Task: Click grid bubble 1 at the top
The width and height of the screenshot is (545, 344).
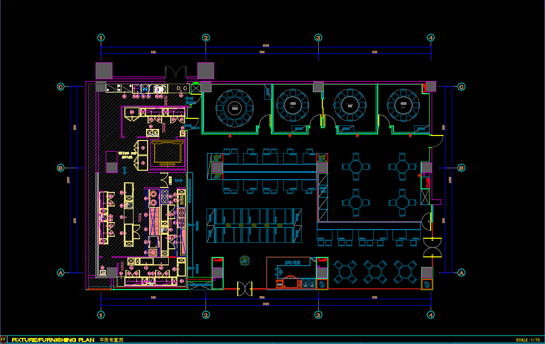Action: (101, 38)
